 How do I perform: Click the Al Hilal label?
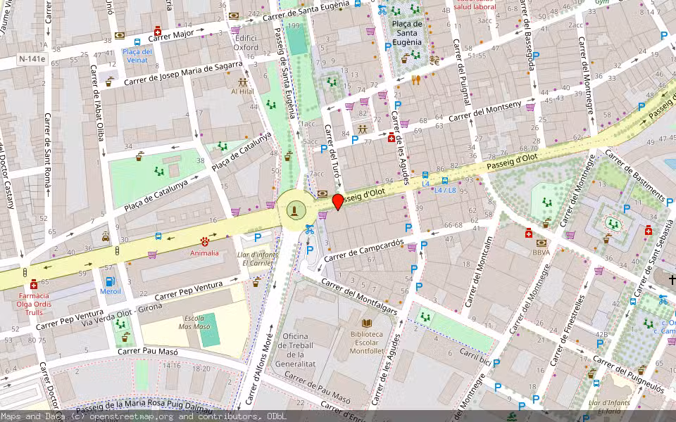coord(243,91)
